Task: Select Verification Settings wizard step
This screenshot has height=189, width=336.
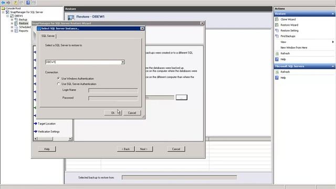Action: click(x=48, y=132)
